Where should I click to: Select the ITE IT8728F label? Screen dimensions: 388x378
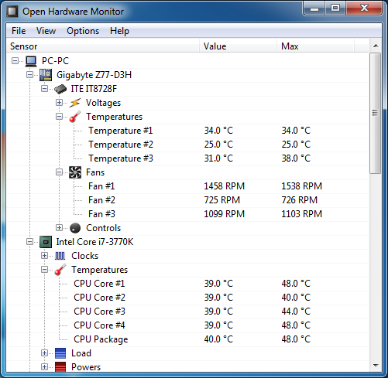point(94,89)
